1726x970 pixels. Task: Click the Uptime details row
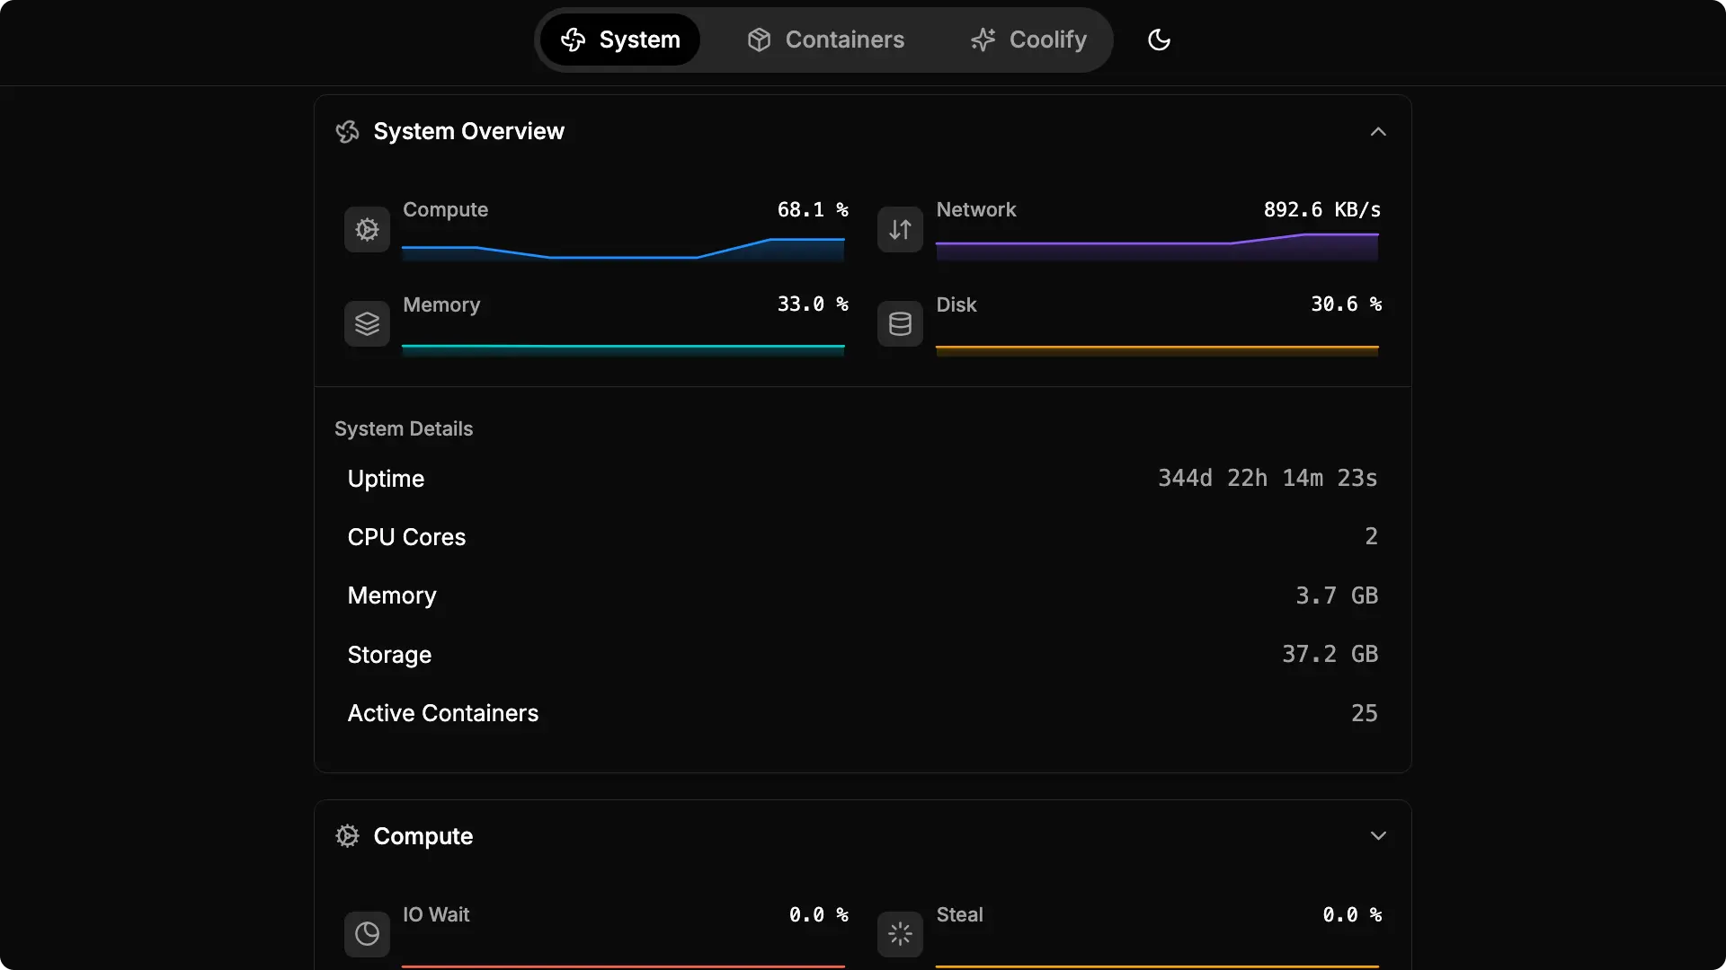tap(862, 479)
